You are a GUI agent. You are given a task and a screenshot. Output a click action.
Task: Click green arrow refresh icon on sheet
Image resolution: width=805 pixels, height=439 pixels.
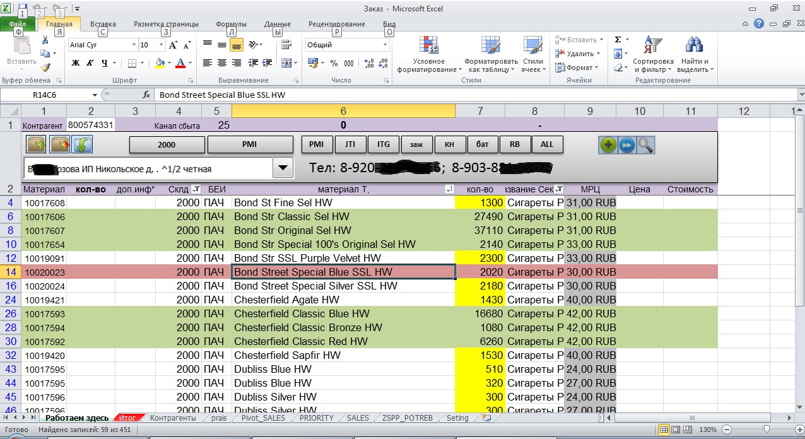tap(83, 144)
